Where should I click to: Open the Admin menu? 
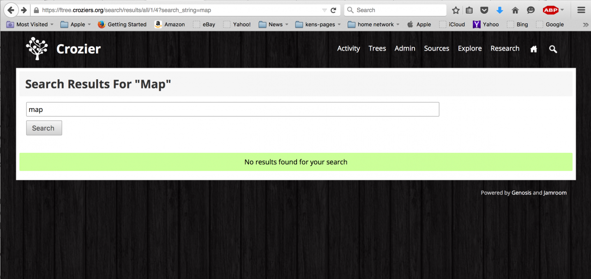coord(405,48)
